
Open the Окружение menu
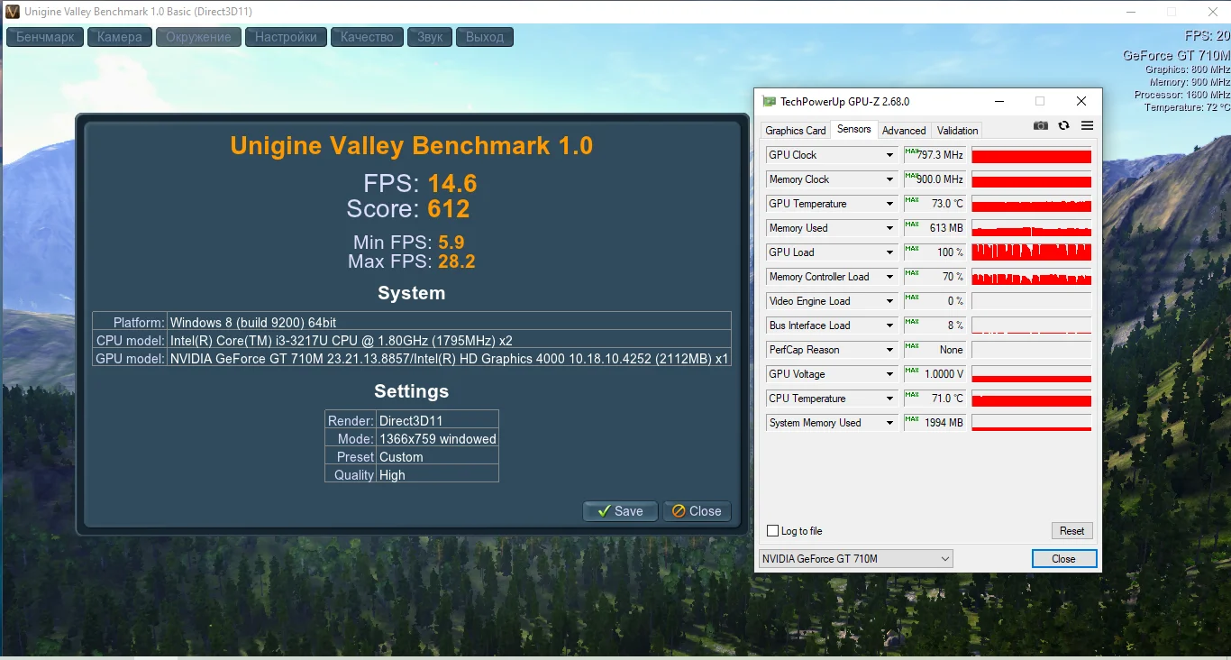coord(199,37)
